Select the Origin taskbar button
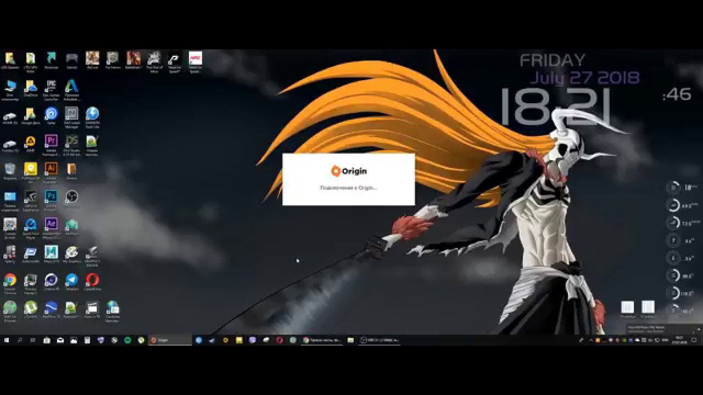The height and width of the screenshot is (395, 703). (170, 340)
